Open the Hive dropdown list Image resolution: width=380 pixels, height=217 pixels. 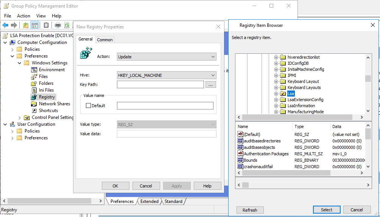167,75
